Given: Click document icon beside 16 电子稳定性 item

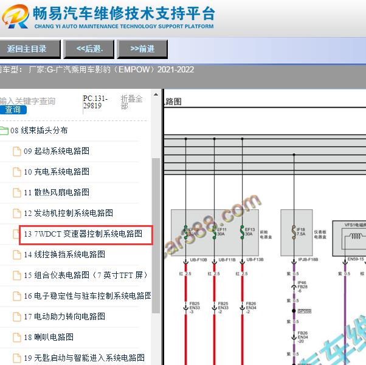Looking at the screenshot, I should click(17, 296).
